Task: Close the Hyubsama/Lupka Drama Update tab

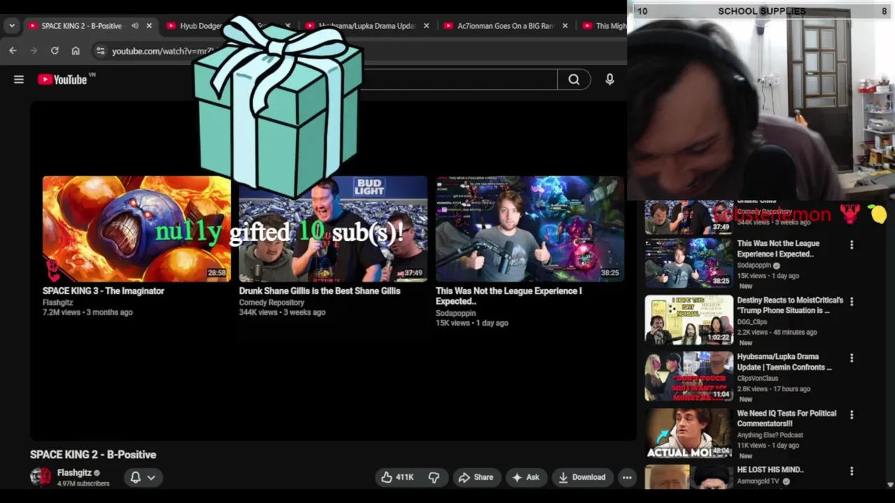Action: pyautogui.click(x=427, y=26)
